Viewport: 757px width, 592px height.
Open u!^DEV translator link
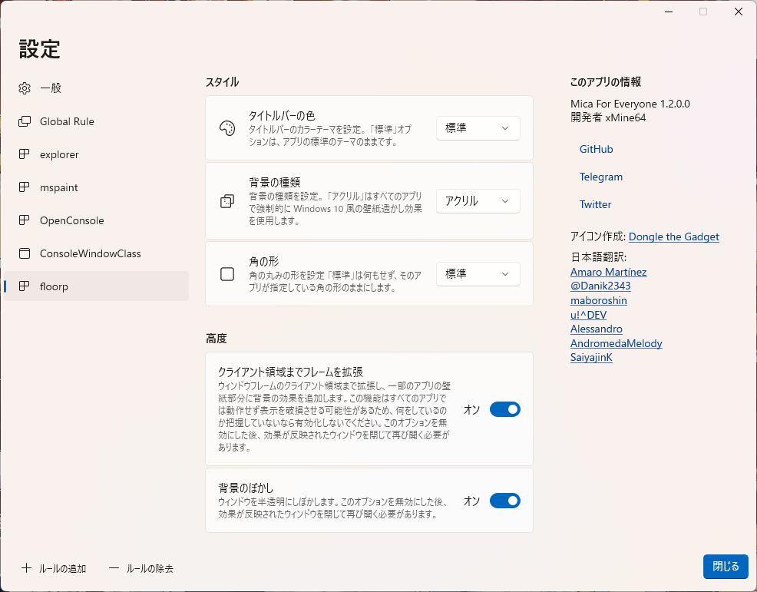[589, 315]
